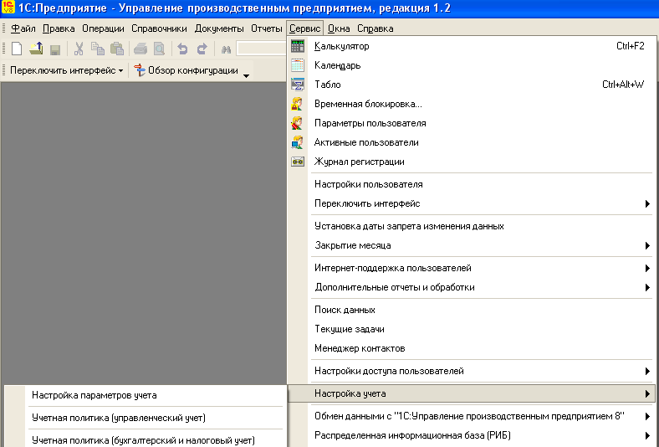Close the open Сервис menu
This screenshot has height=447, width=659.
pos(304,28)
